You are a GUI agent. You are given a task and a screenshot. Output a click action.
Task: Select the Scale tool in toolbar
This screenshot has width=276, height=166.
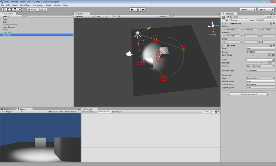(20, 10)
